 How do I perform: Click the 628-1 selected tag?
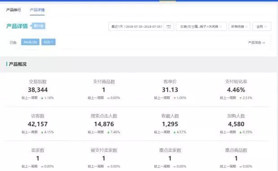(x=48, y=42)
